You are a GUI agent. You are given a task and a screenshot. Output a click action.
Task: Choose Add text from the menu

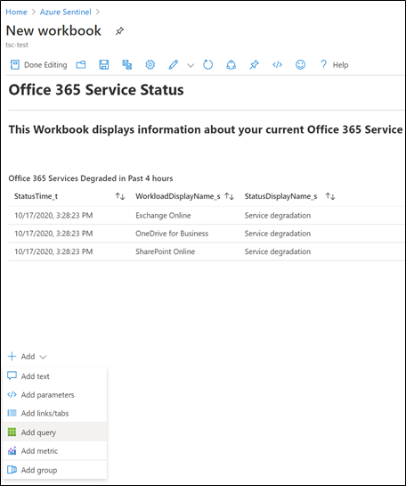55,376
